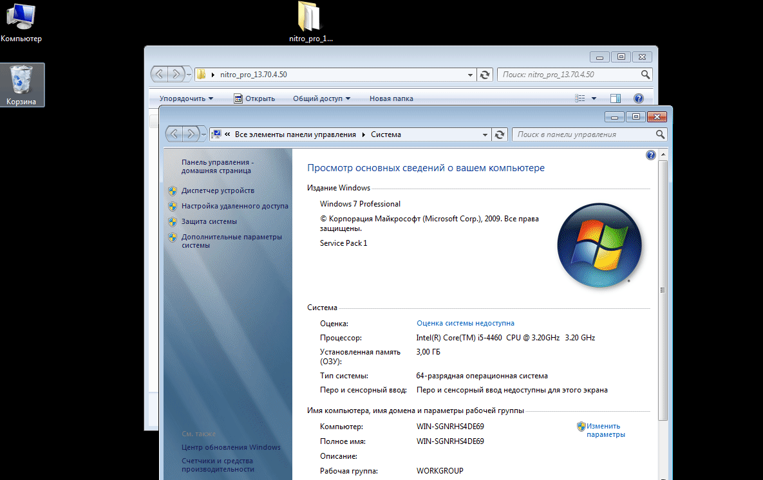
Task: Click shield icon beside Диспетчер устройств
Action: tap(173, 190)
